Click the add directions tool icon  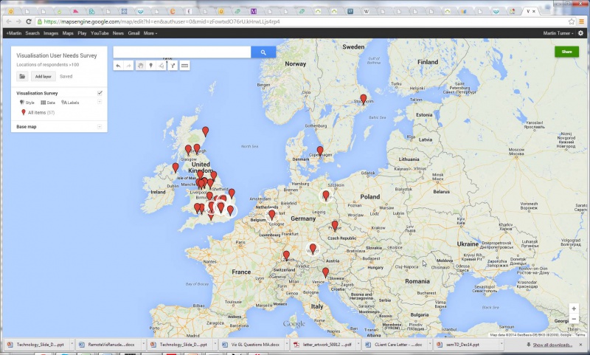(x=173, y=66)
